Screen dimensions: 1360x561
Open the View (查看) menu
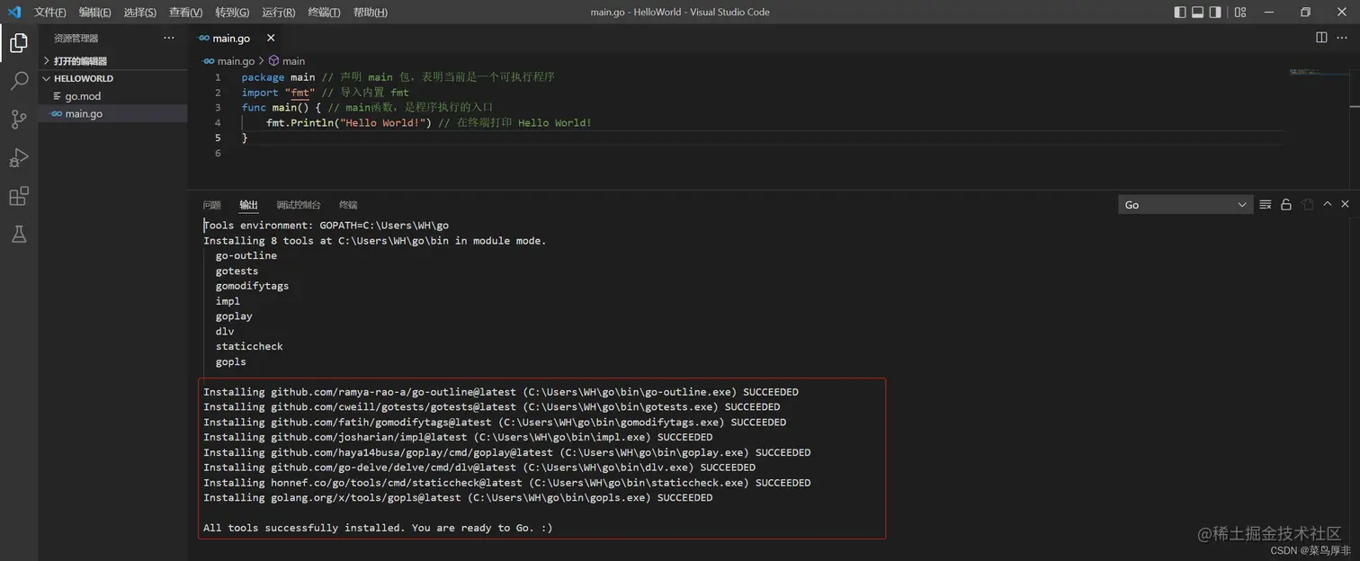coord(185,12)
